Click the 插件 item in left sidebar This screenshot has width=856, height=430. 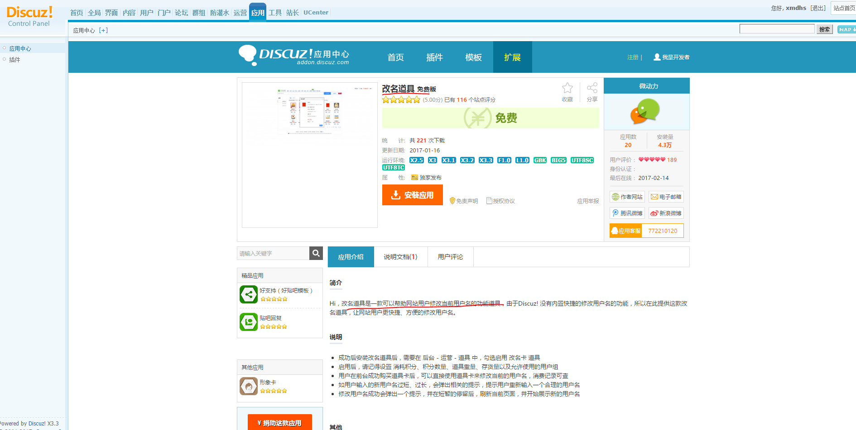(14, 60)
